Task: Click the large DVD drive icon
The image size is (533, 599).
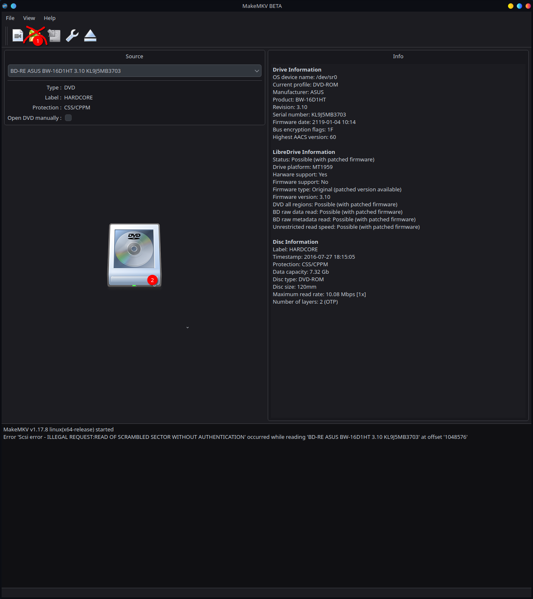Action: click(134, 255)
